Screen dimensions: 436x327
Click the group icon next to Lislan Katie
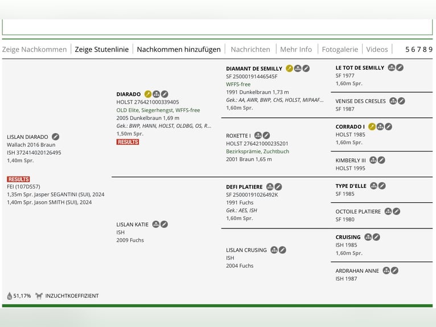[155, 224]
